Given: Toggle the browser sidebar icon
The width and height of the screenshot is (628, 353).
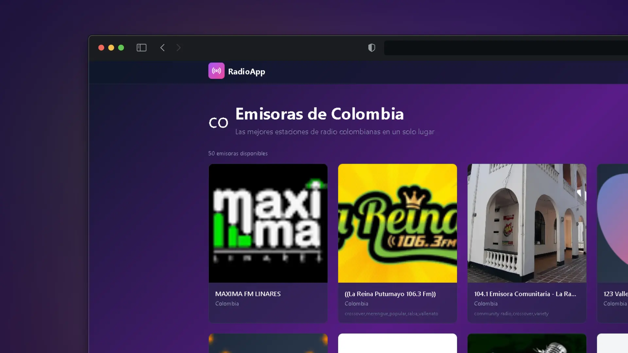Looking at the screenshot, I should tap(141, 47).
